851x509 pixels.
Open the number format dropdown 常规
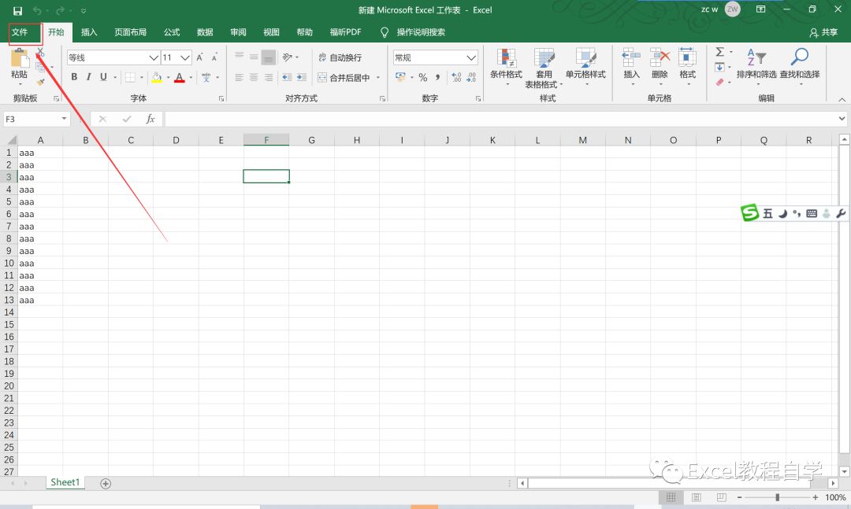point(471,57)
